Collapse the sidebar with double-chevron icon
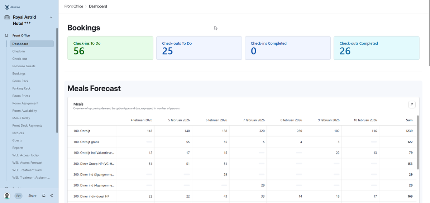Viewport: 430px width, 203px height. click(52, 196)
